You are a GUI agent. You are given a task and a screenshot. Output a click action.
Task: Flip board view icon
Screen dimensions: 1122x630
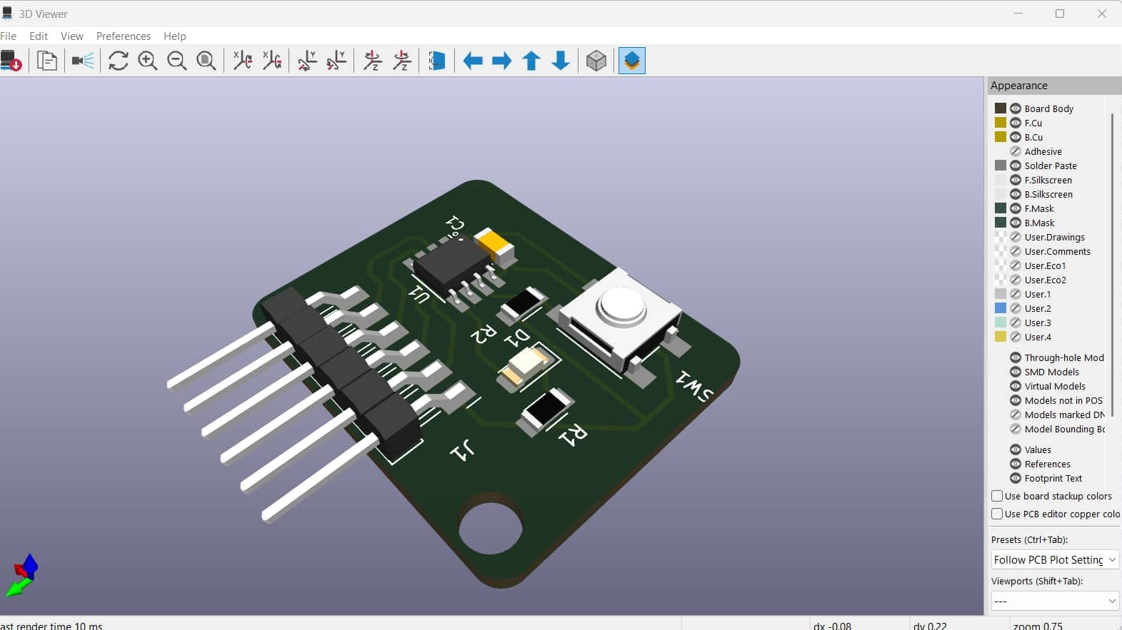click(x=437, y=61)
